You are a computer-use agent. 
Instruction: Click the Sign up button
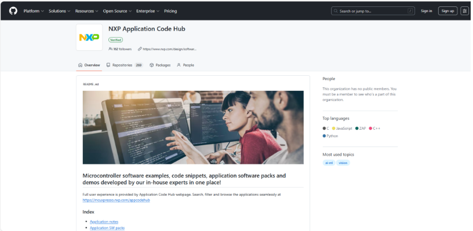pos(447,11)
